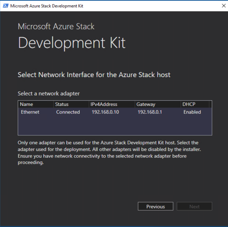The width and height of the screenshot is (228, 227).
Task: Click the Enabled DHCP cell
Action: click(192, 112)
